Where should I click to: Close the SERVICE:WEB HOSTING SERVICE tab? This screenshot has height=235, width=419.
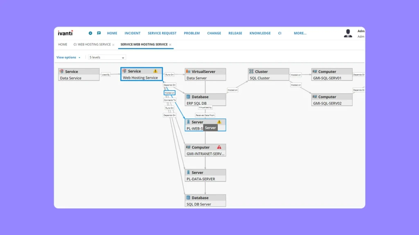(170, 45)
